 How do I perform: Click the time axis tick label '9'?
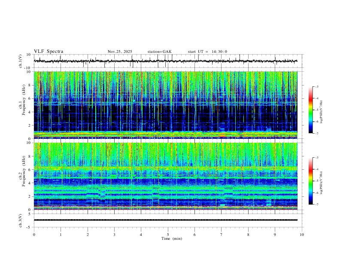pyautogui.click(x=275, y=235)
